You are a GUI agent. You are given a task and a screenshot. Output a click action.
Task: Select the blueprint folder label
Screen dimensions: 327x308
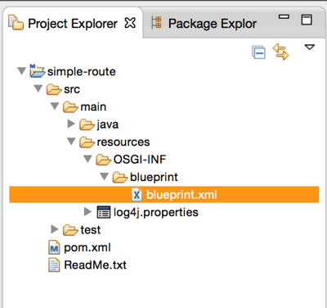154,177
